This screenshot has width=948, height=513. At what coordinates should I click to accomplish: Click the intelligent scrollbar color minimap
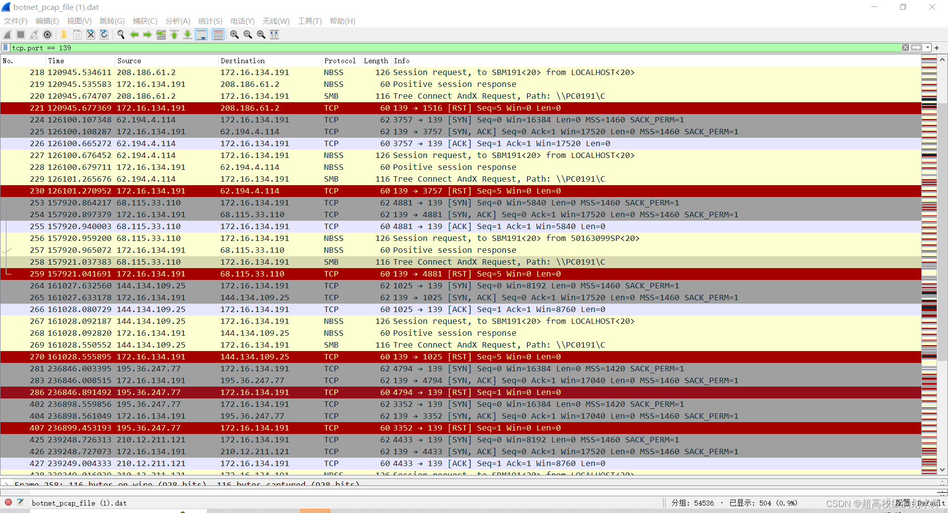929,265
